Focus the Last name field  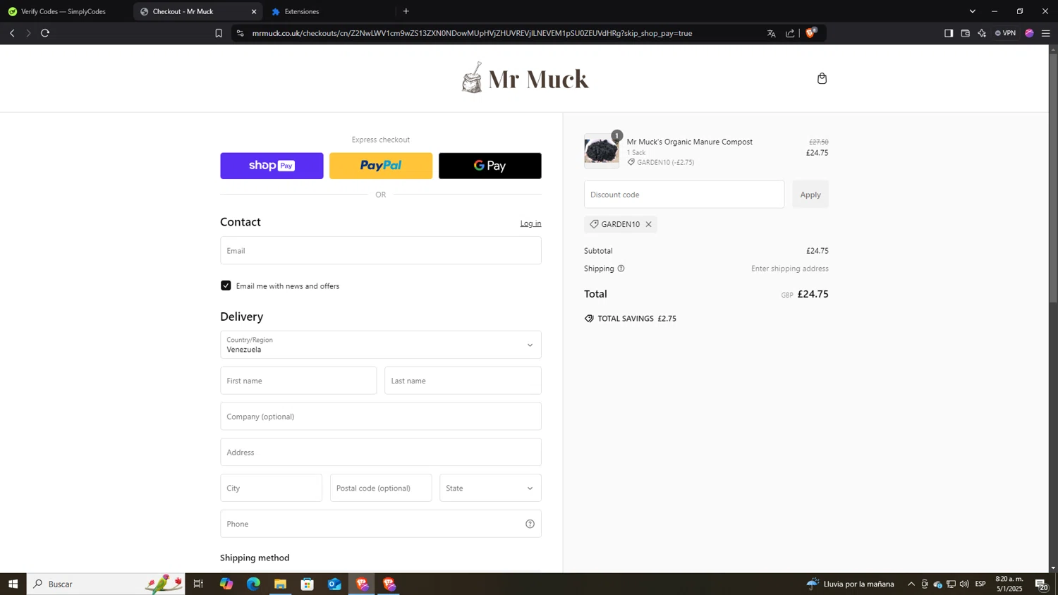click(x=463, y=381)
